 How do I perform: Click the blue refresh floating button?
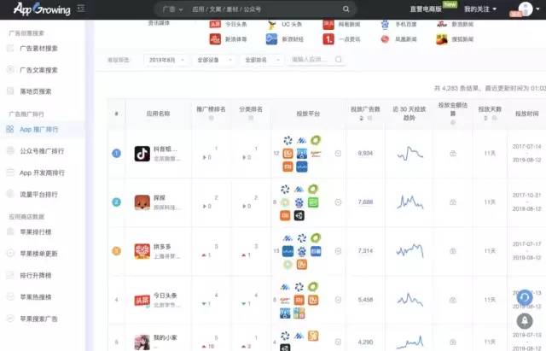[525, 297]
